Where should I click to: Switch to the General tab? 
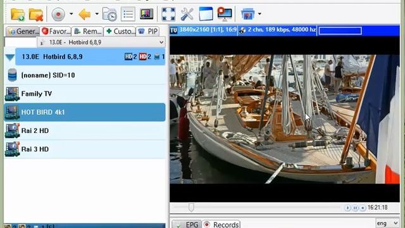click(x=23, y=31)
